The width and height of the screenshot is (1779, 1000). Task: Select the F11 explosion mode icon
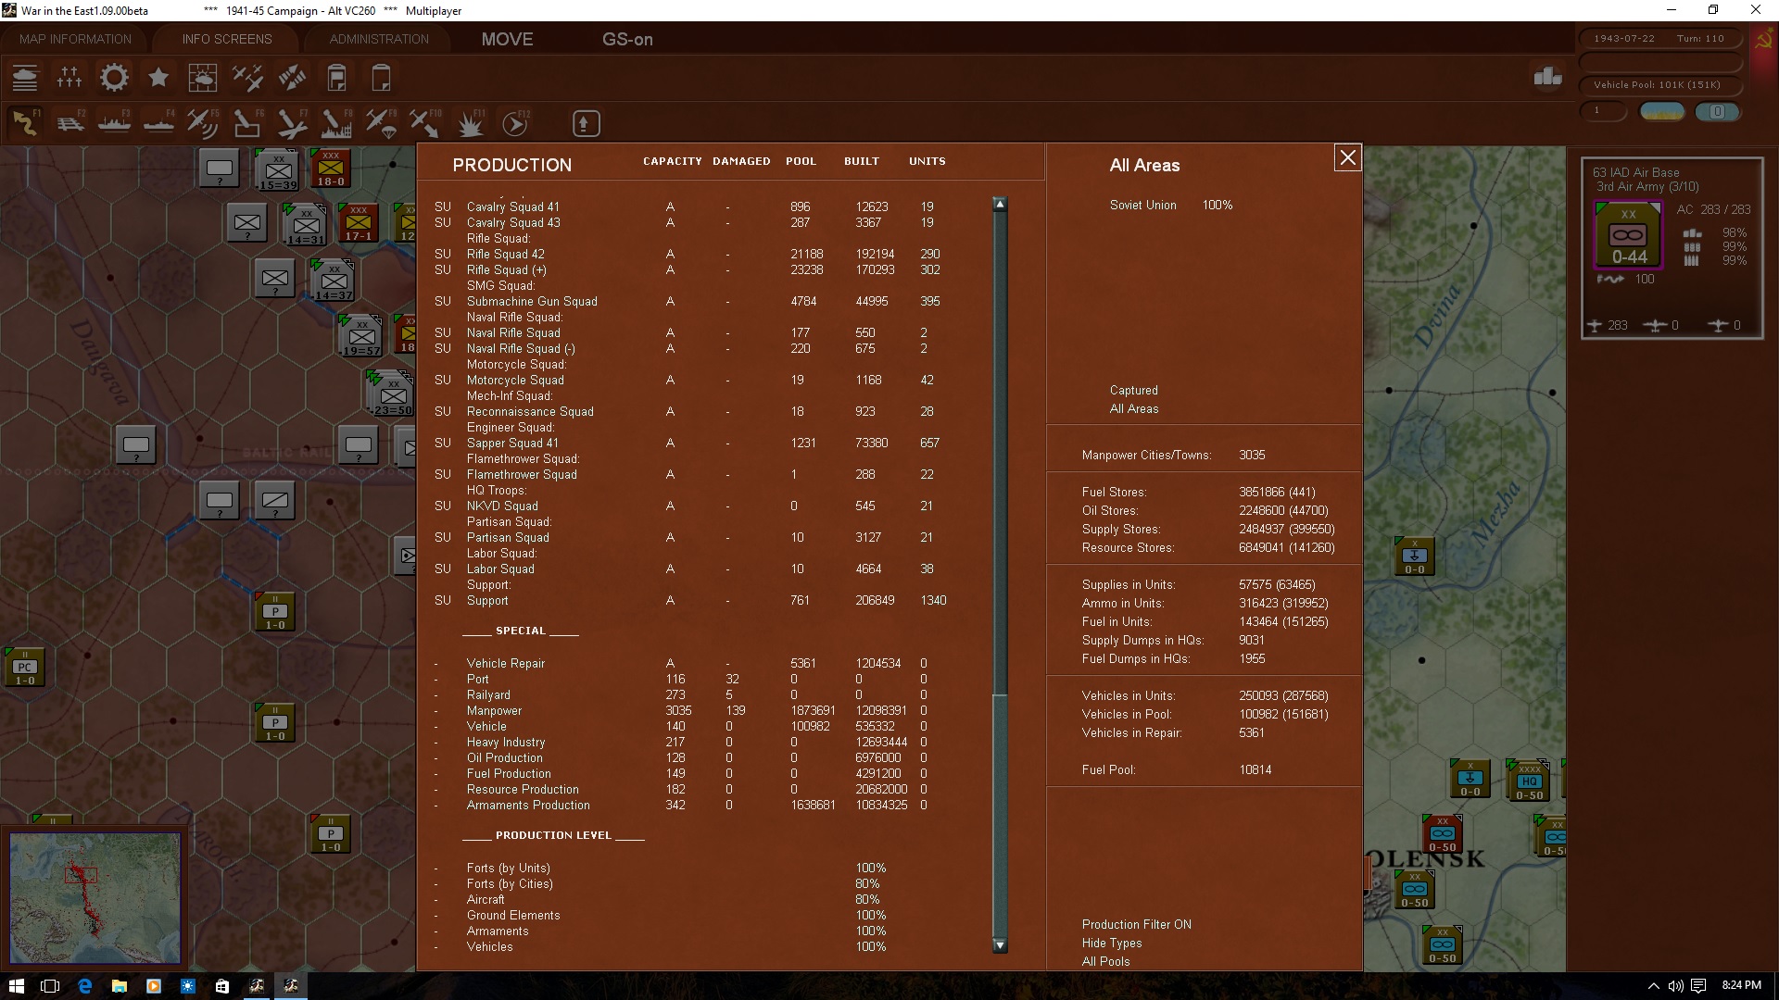[470, 123]
